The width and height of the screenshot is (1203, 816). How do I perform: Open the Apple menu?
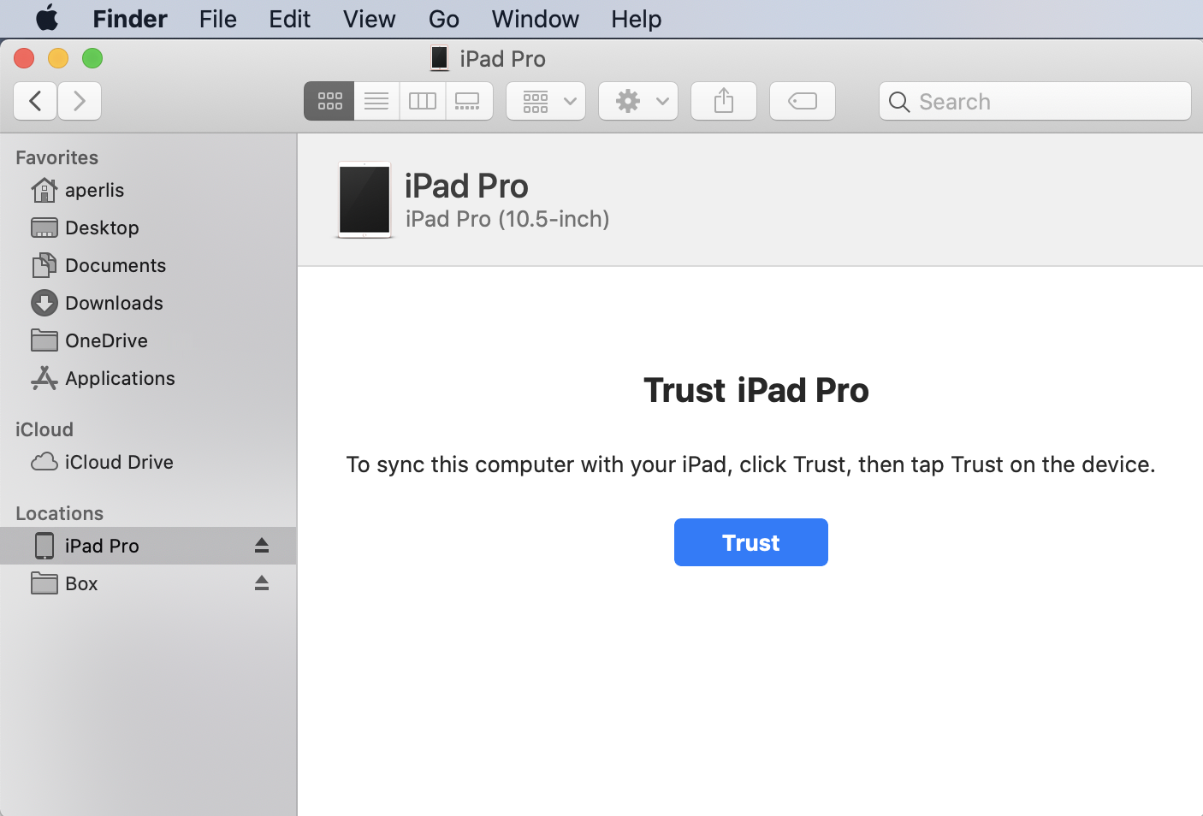point(47,18)
